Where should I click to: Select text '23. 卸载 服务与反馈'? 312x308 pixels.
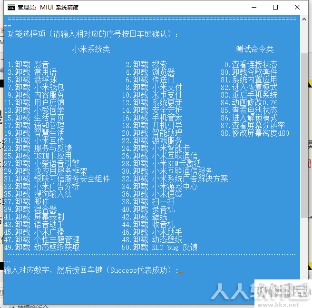tap(38, 148)
